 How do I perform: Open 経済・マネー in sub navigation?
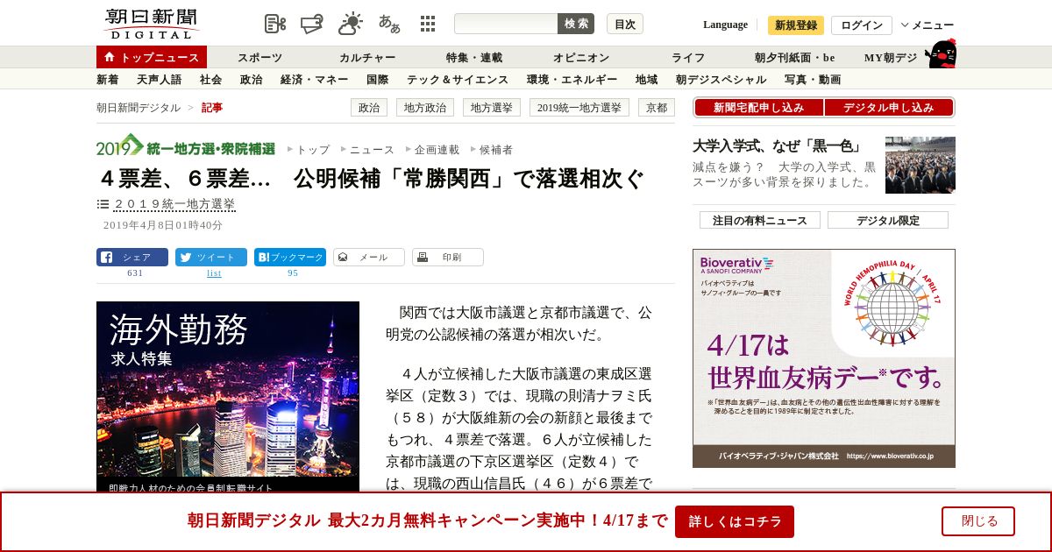coord(315,80)
